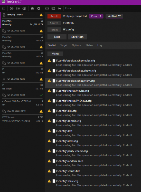141x192 pixels.
Task: Click the Verifying: completed status text
Action: click(75, 16)
